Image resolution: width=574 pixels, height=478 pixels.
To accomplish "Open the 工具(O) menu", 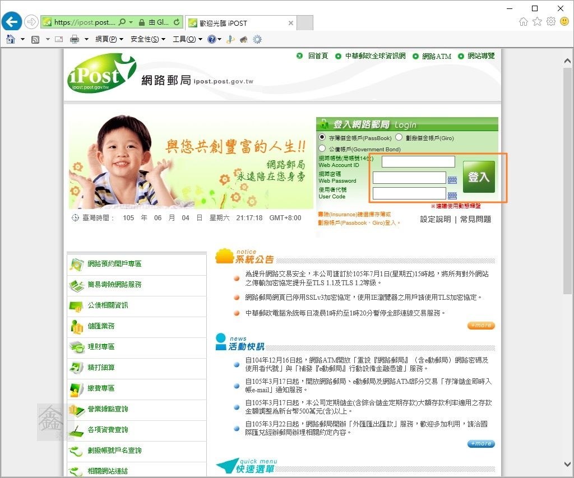I will [x=187, y=39].
